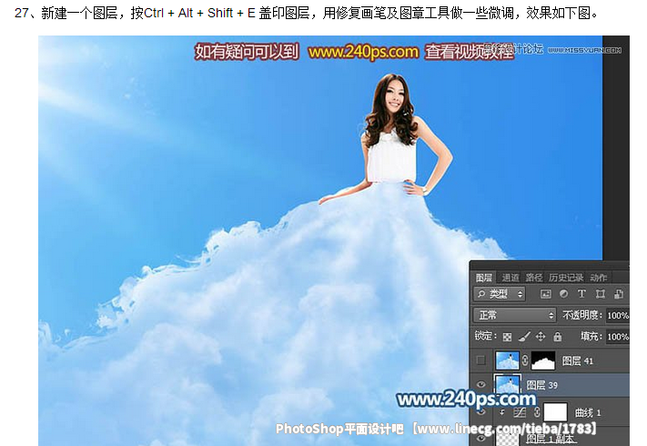Click the shape layer filter icon

(x=601, y=294)
